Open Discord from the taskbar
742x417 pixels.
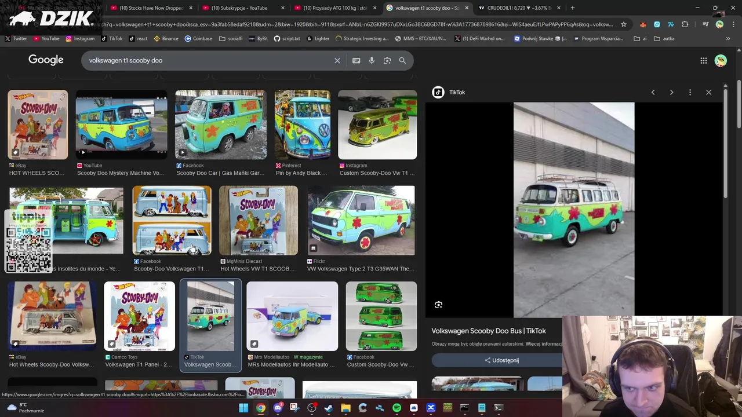point(278,408)
